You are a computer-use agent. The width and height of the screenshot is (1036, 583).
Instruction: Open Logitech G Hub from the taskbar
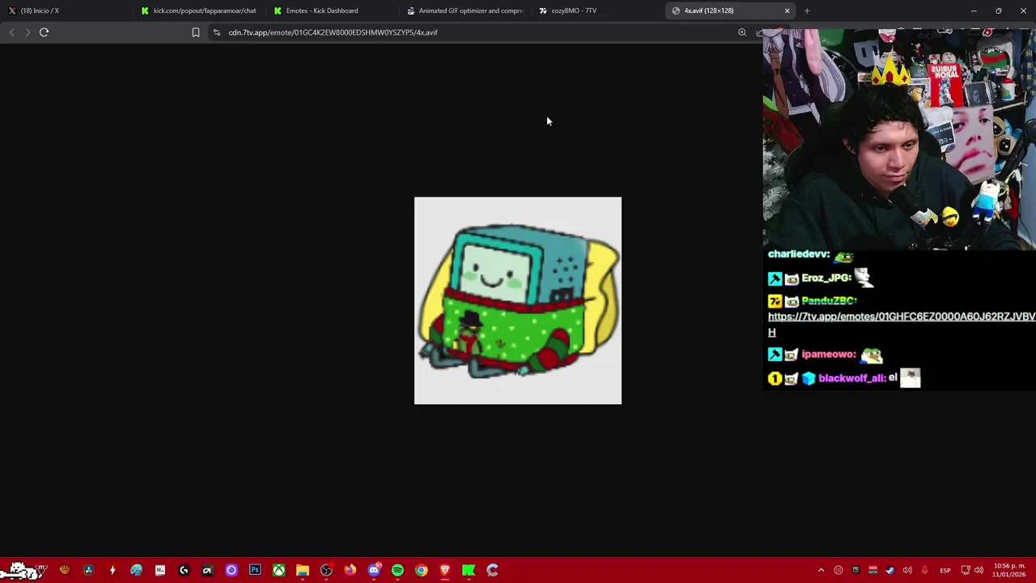coord(184,570)
